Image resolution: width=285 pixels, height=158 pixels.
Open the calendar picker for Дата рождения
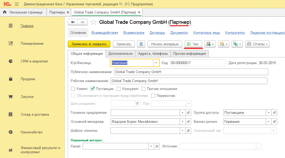(137, 104)
